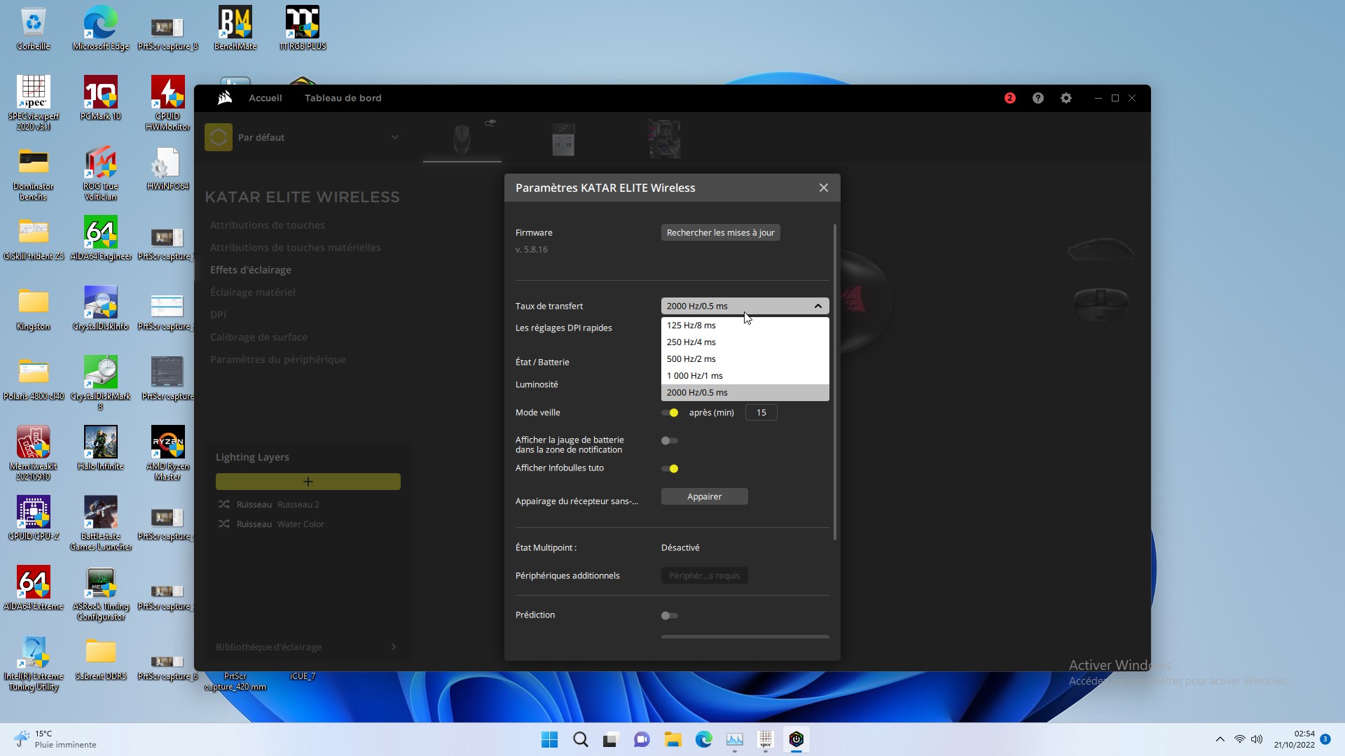This screenshot has height=756, width=1345.
Task: Toggle Afficher Infobulles tuto switch
Action: [x=670, y=469]
